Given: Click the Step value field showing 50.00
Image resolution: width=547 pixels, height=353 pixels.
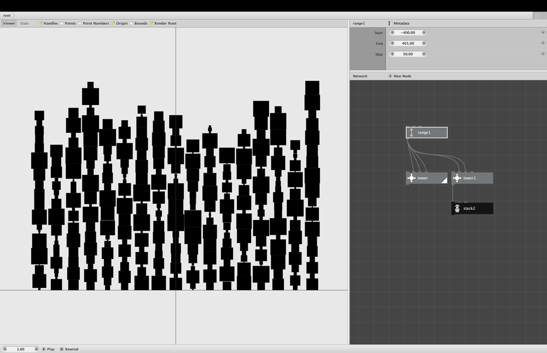Looking at the screenshot, I should pos(408,54).
